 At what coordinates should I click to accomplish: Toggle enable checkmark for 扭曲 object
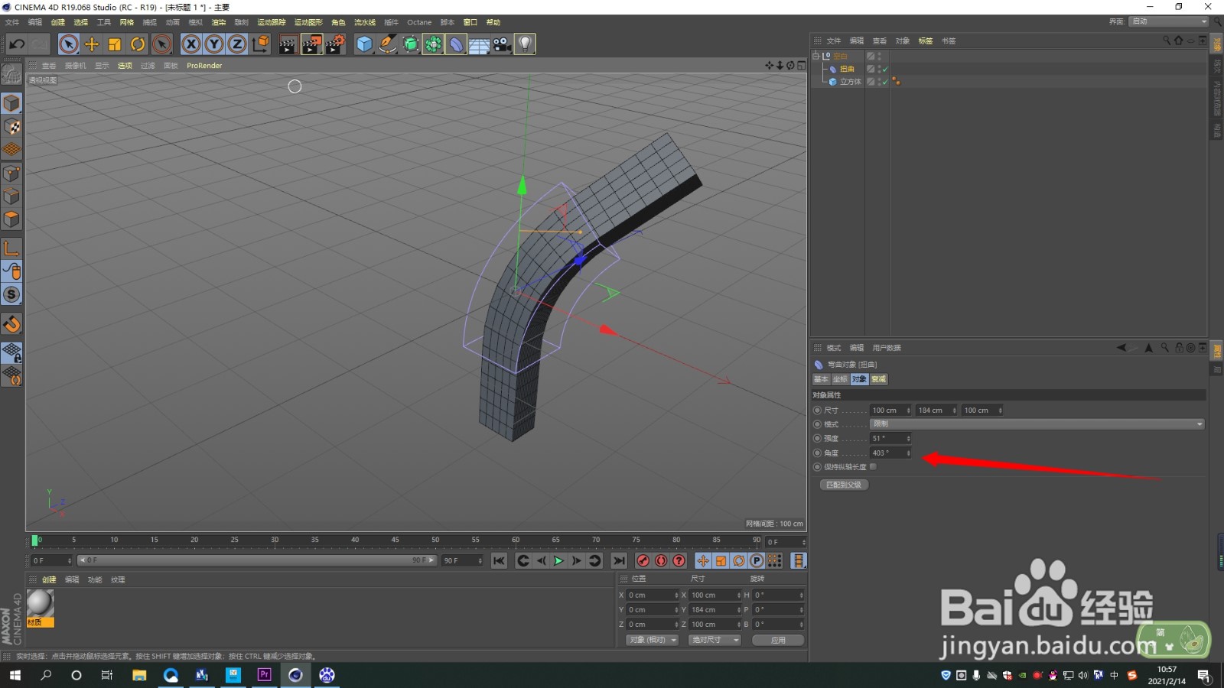[885, 69]
